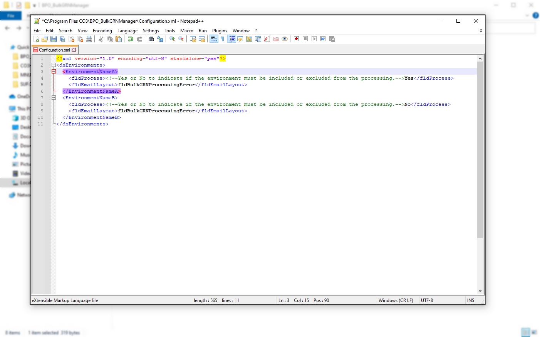Toggle Show All Characters pilcrow icon
Image resolution: width=540 pixels, height=337 pixels.
(x=222, y=39)
